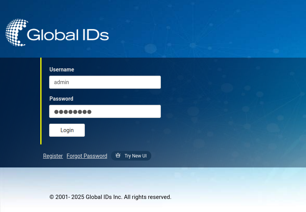306x212 pixels.
Task: Click the 'admin' text in Username box
Action: click(x=61, y=82)
